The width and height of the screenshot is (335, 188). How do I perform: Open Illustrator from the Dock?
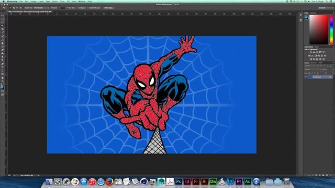[204, 182]
